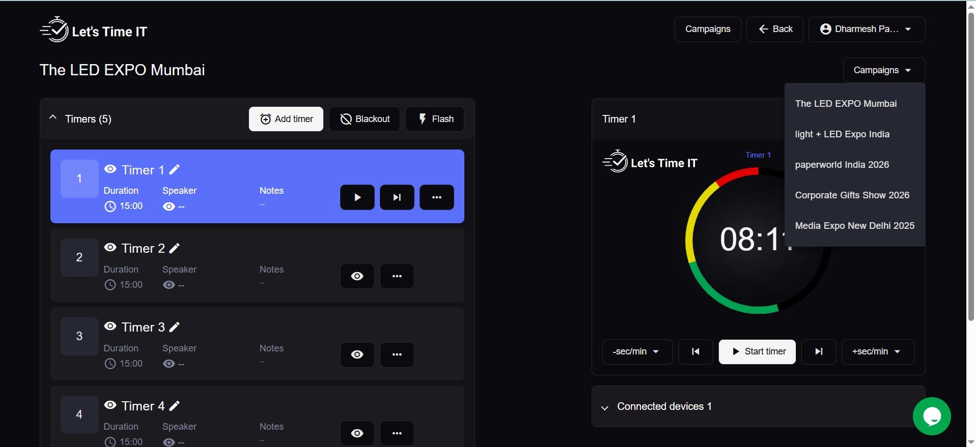Click skip-next icon in Timer 1 row
Viewport: 976px width, 447px height.
pyautogui.click(x=397, y=197)
